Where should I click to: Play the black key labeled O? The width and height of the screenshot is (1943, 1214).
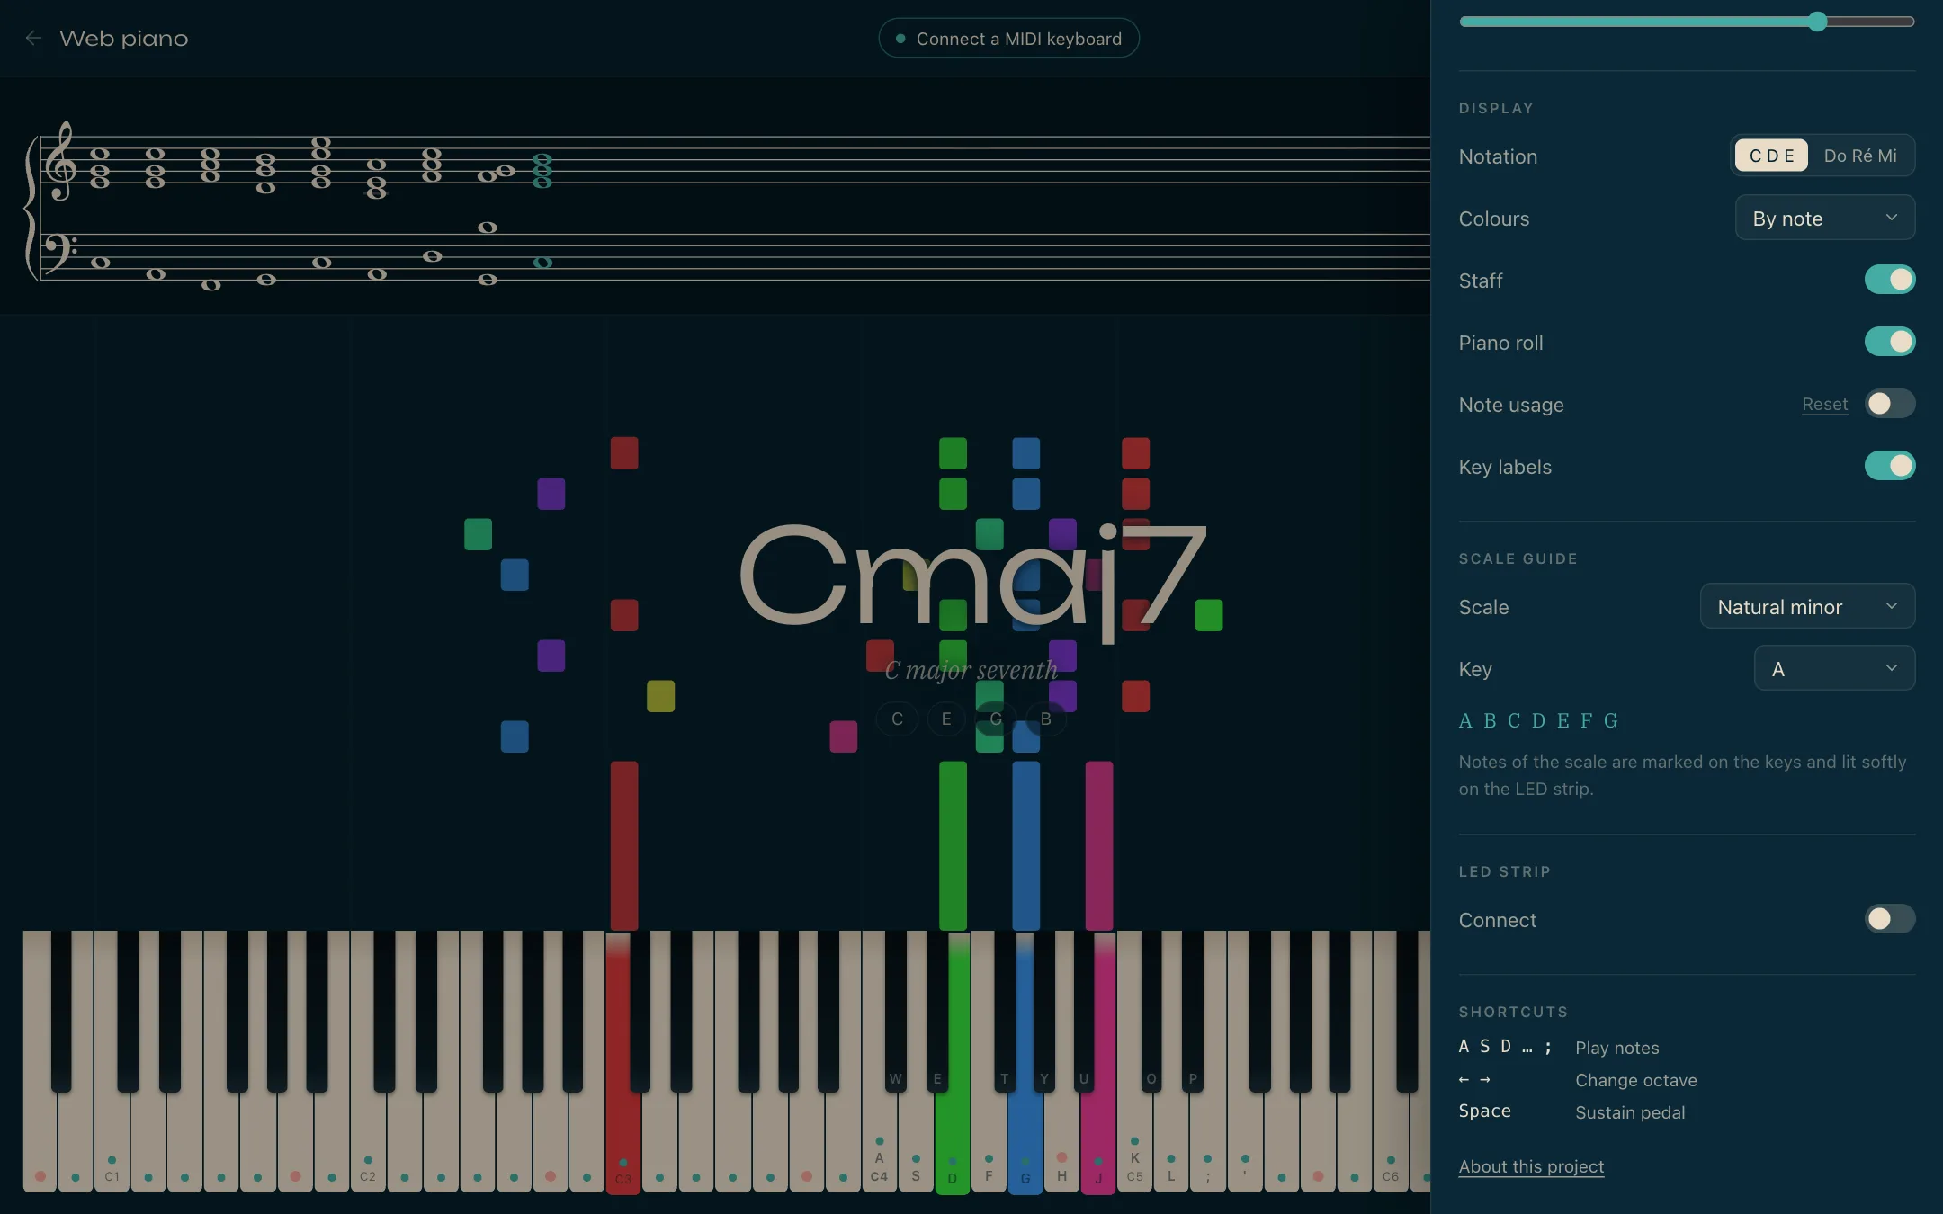(x=1151, y=1012)
